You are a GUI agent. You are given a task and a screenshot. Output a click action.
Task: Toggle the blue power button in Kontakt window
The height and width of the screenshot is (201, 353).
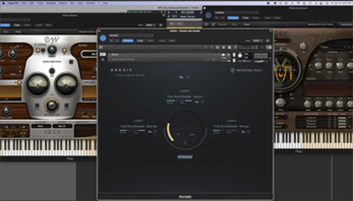coord(103,38)
